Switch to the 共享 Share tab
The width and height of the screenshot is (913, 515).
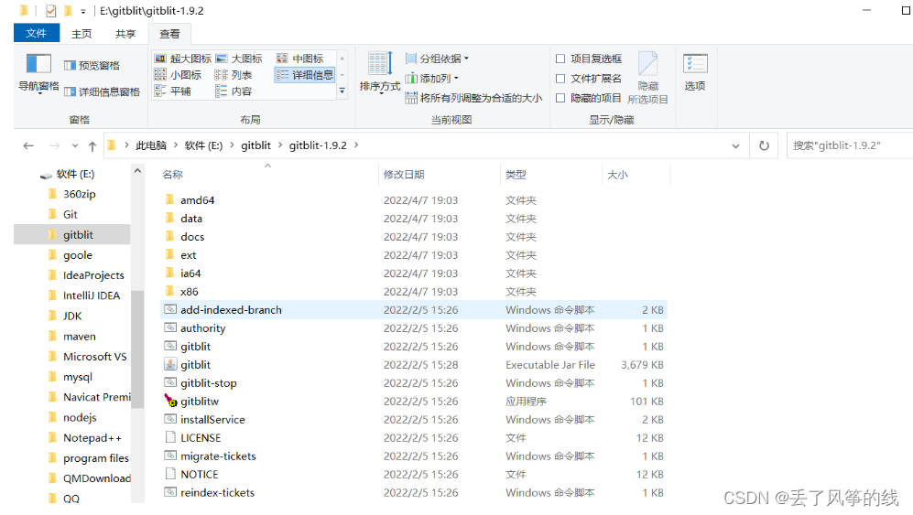tap(125, 34)
